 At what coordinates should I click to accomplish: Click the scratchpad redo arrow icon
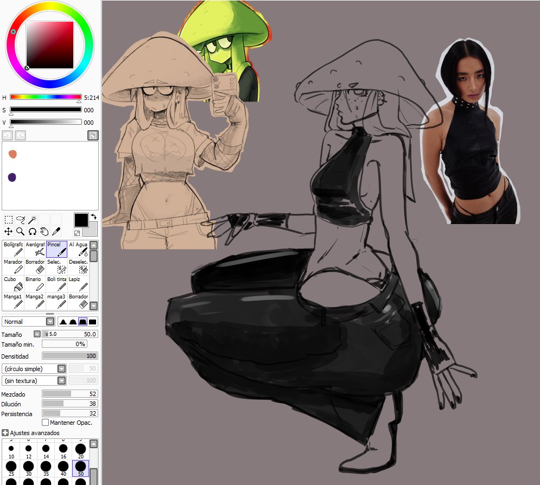tap(20, 135)
